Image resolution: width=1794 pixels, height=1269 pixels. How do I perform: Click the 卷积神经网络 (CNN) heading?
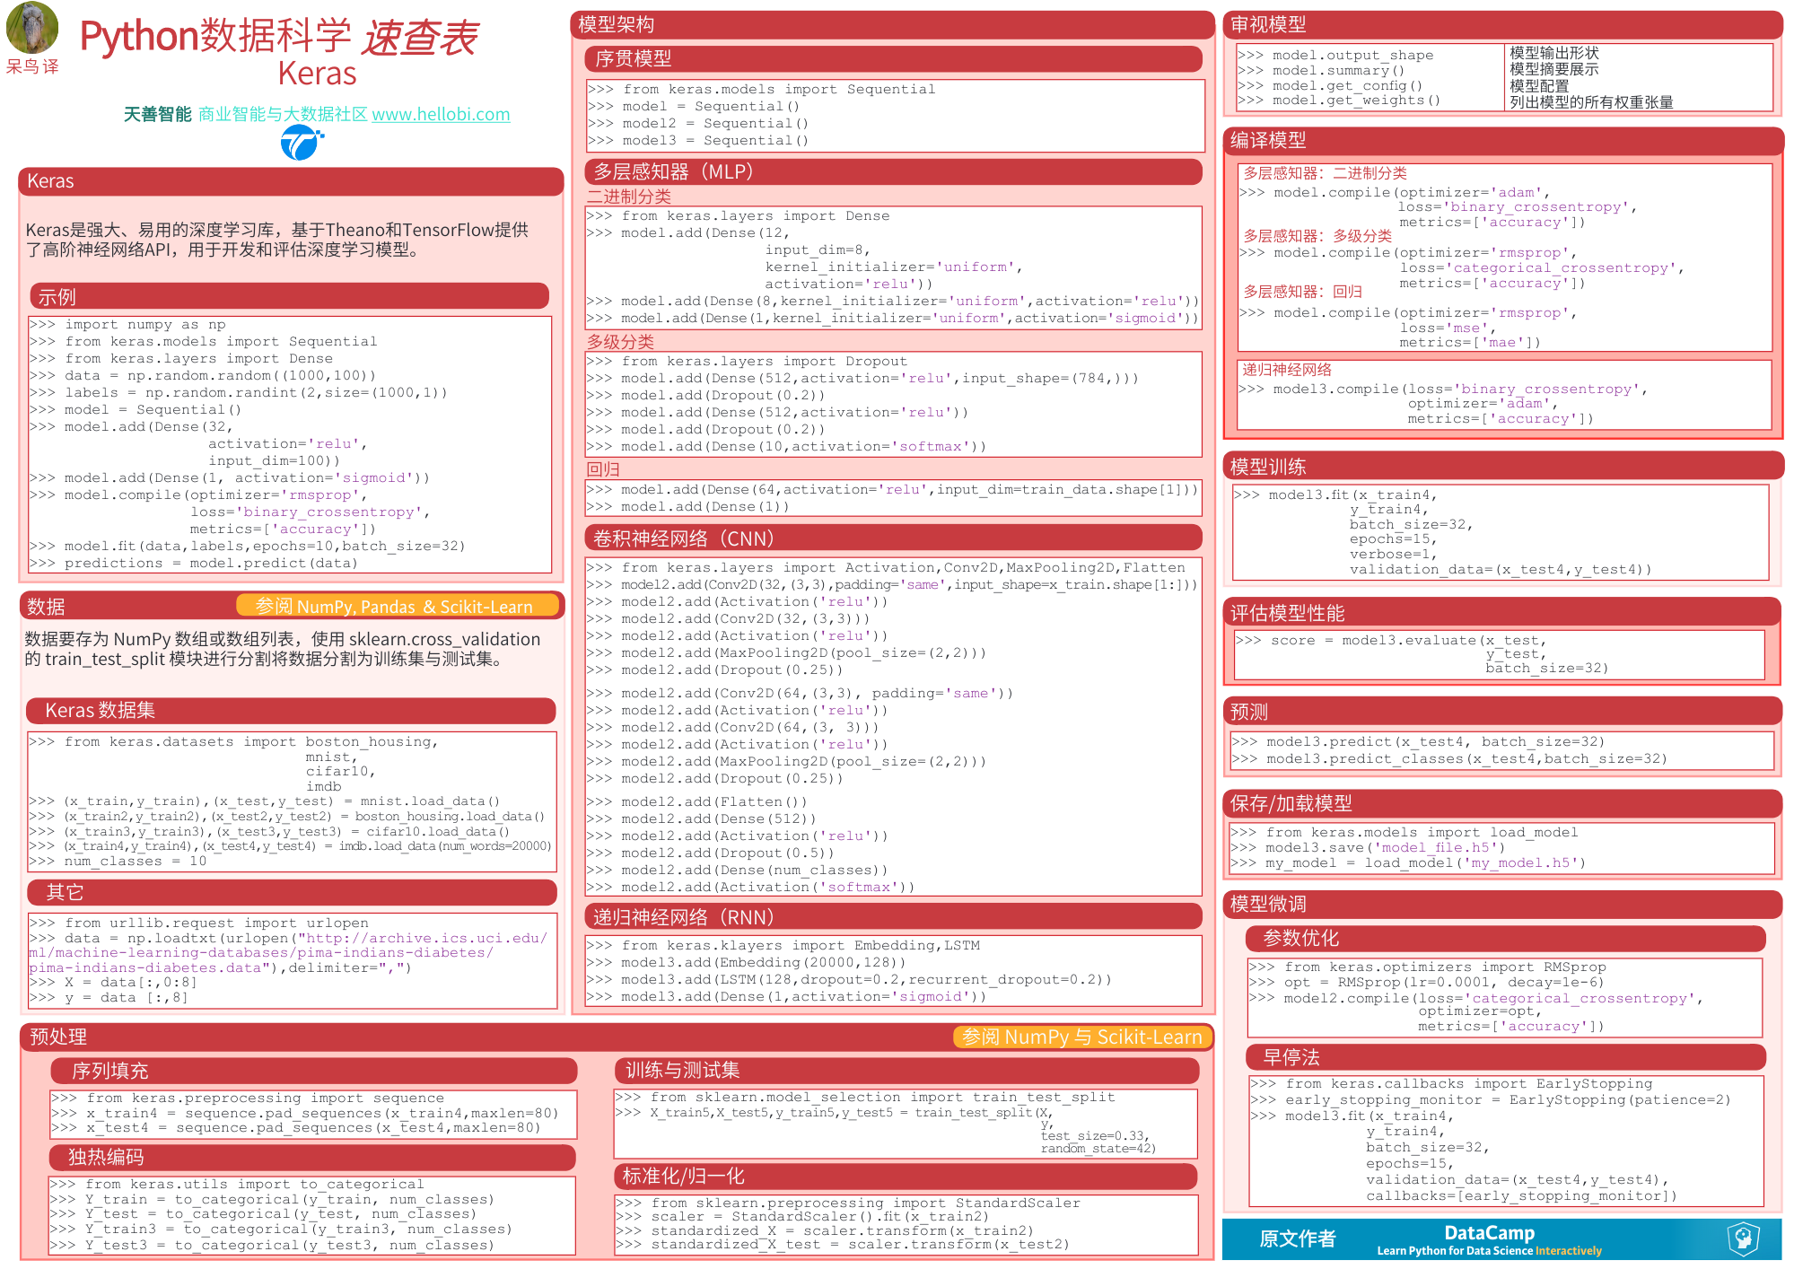683,538
